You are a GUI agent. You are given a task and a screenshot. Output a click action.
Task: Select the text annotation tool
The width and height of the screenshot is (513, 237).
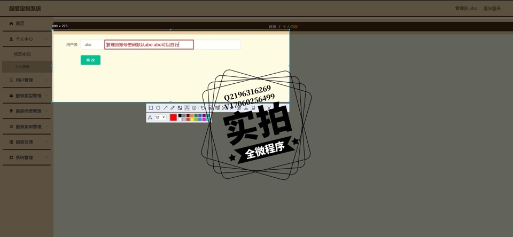(x=187, y=108)
